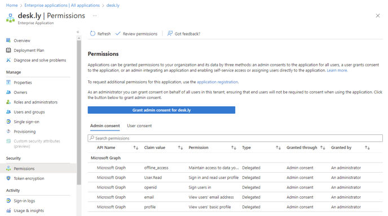The width and height of the screenshot is (388, 216).
Task: Click the desk.ly breadcrumb link
Action: tap(113, 5)
